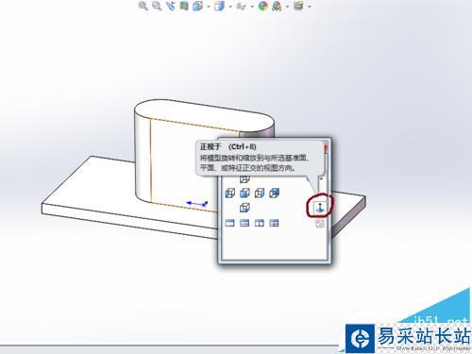Expand the Display Style dropdown arrow
This screenshot has height=354, width=472.
tap(230, 7)
